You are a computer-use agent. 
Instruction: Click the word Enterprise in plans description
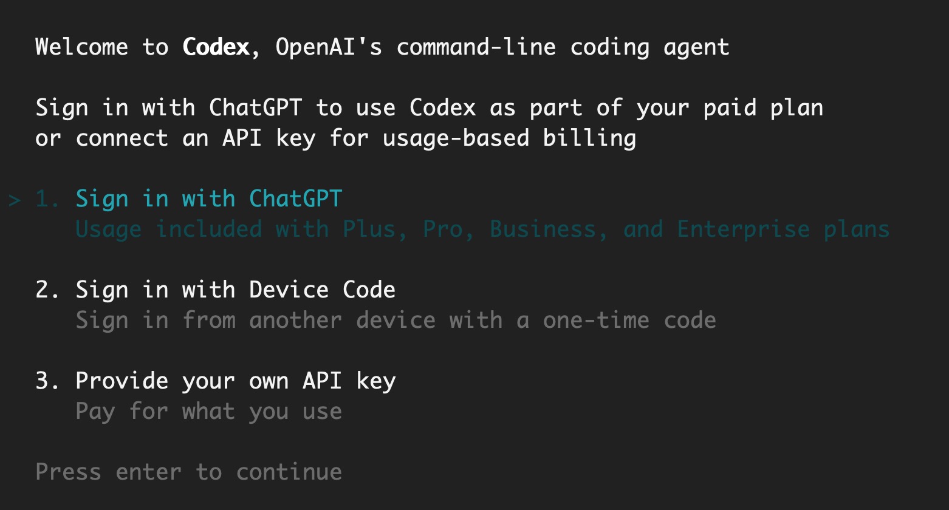(x=744, y=229)
